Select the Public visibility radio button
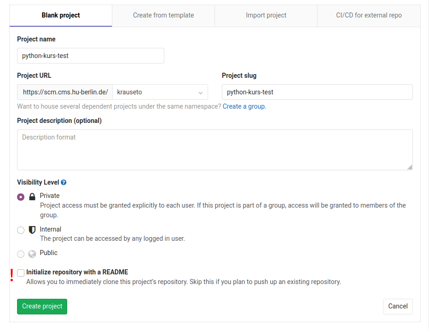The image size is (429, 331). [x=21, y=254]
